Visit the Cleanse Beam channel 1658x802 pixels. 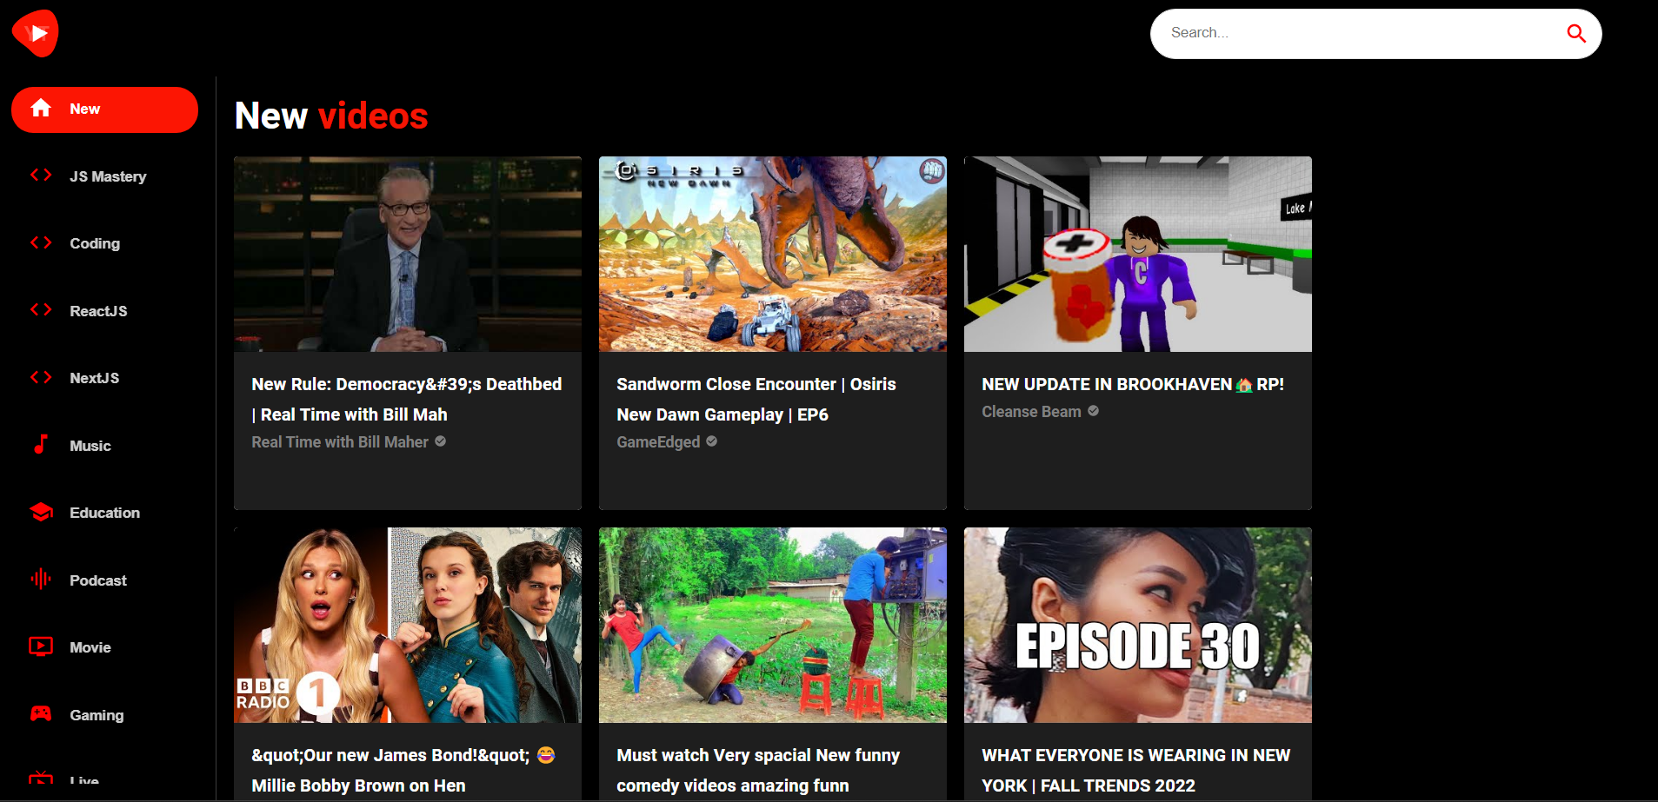coord(1031,412)
